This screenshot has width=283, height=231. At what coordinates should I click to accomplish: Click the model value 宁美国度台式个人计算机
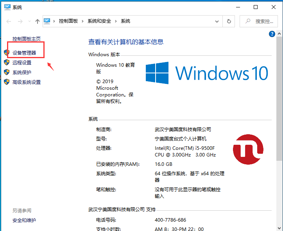click(x=181, y=139)
